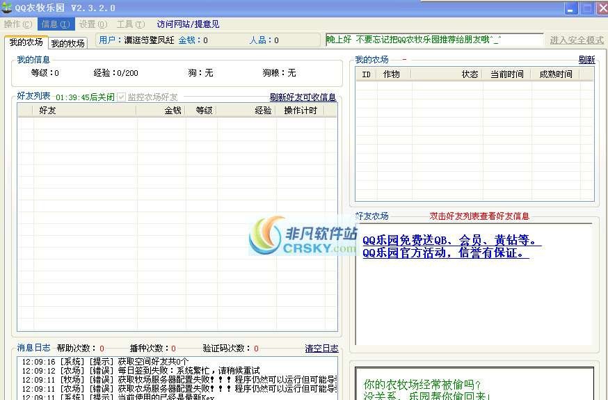Viewport: 608px width, 400px height.
Task: Open the 工具 menu
Action: click(131, 24)
